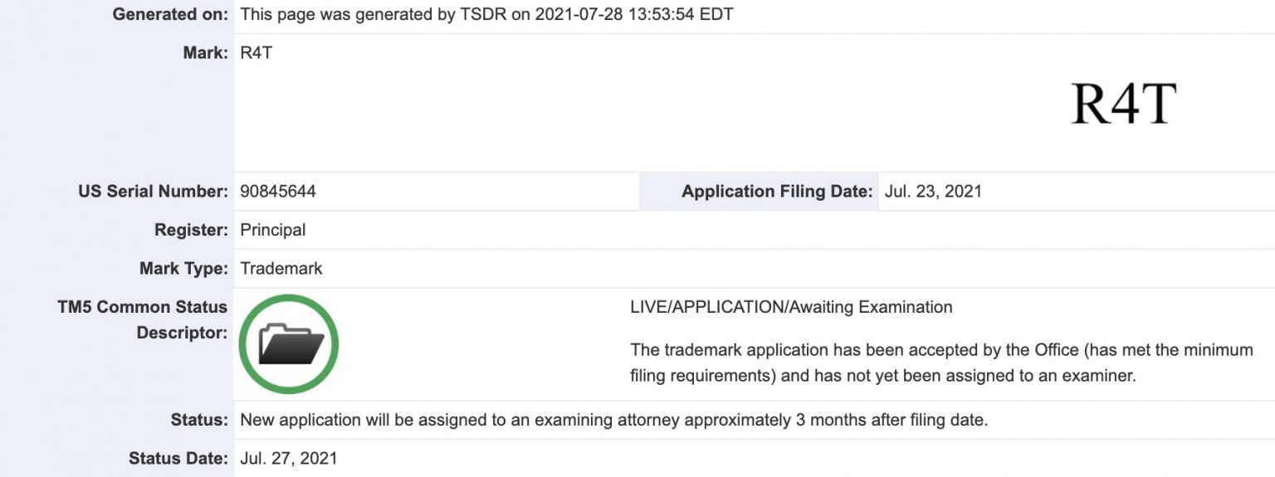The width and height of the screenshot is (1275, 477).
Task: Select the serial number 90845644
Action: click(278, 192)
